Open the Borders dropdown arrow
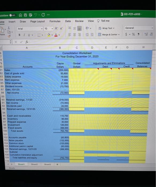The image size is (156, 187). point(42,35)
